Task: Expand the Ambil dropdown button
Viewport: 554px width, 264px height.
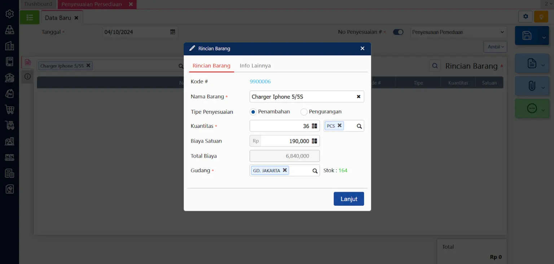Action: point(495,47)
